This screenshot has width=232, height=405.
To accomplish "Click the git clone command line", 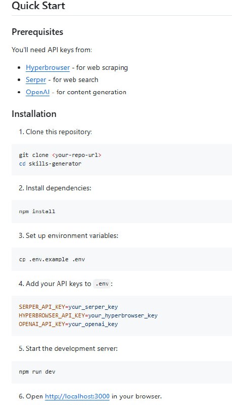I will coord(60,155).
